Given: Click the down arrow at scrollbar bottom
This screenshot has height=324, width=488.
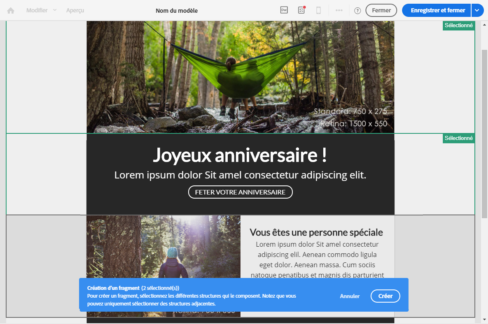Looking at the screenshot, I should click(x=485, y=319).
